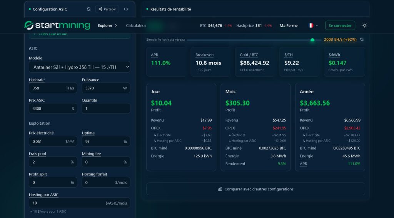Open the Calculateur menu item
The image size is (394, 218).
136,26
